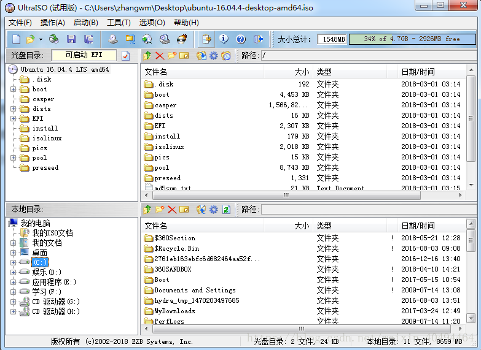481x350 pixels.
Task: Click the blue info bubble icon
Action: 224,39
